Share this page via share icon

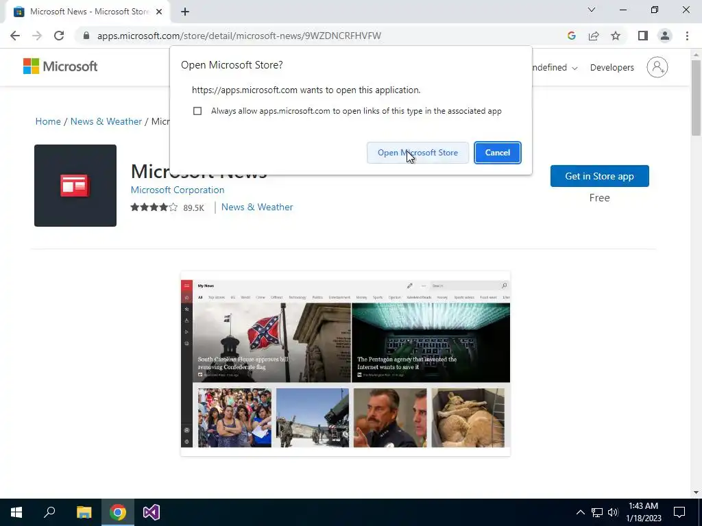pos(594,36)
